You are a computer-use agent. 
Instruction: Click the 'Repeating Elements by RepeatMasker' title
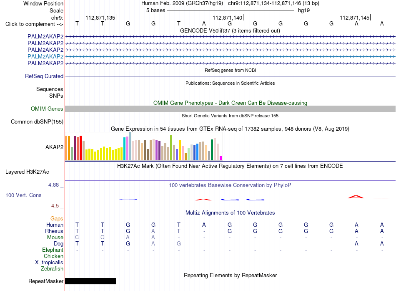(x=230, y=275)
